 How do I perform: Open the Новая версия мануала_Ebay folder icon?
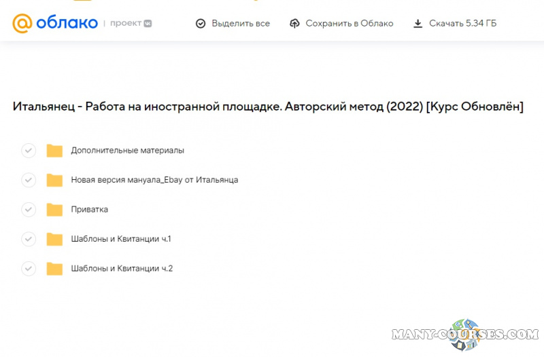54,180
